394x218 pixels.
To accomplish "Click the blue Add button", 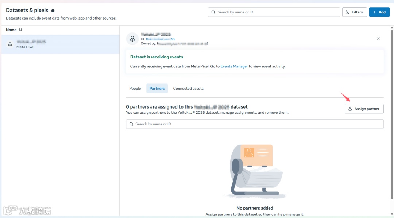I will coord(379,12).
